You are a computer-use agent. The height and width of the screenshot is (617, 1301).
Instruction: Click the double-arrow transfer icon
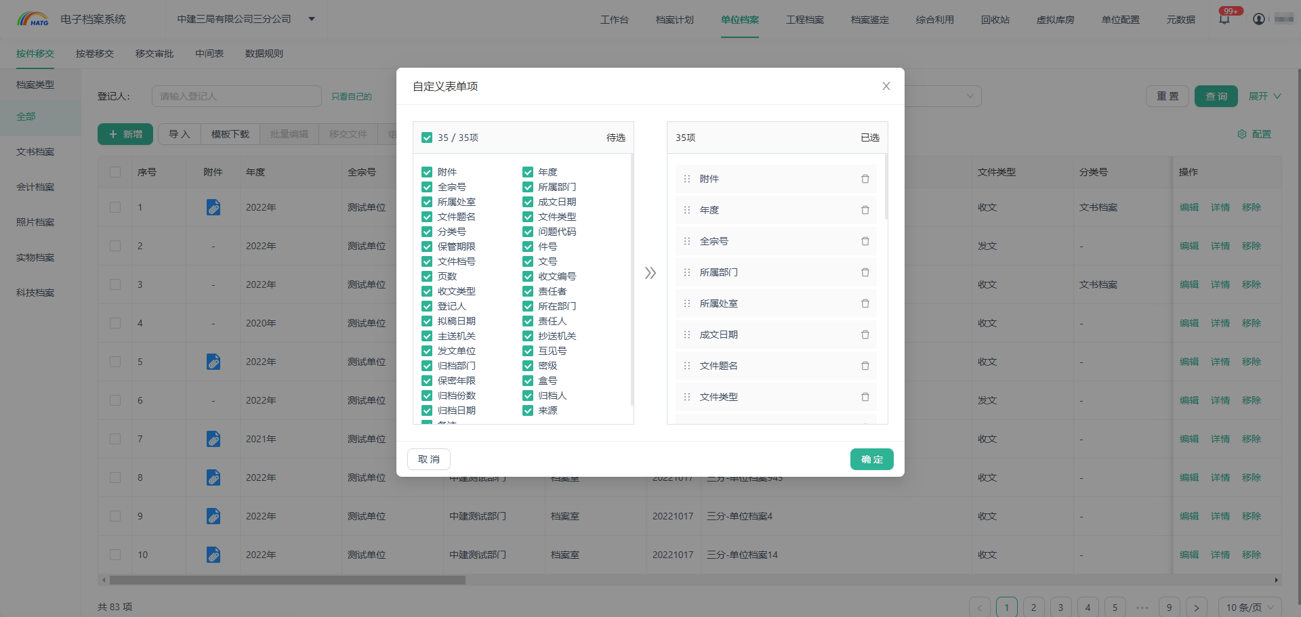[x=650, y=273]
